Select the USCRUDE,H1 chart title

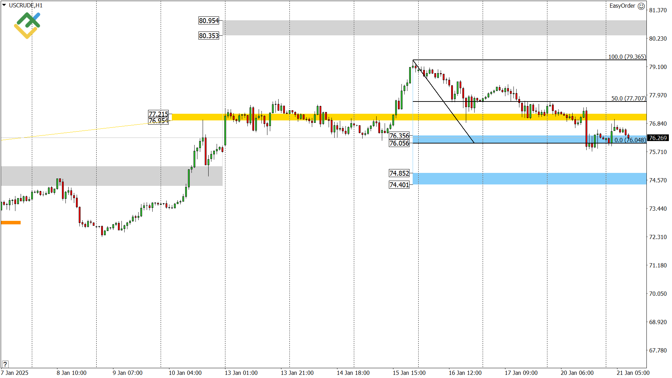26,6
